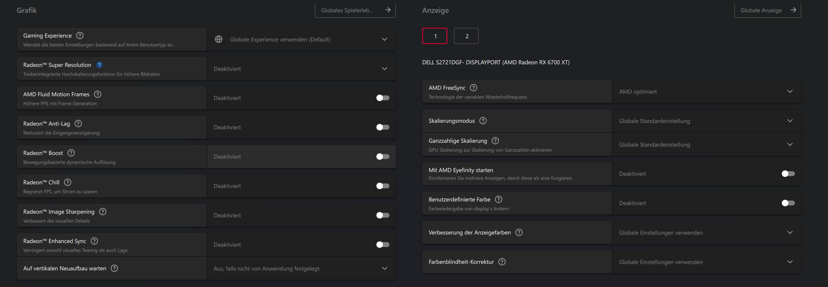Click globe icon in Gaming Experience dropdown
This screenshot has height=287, width=828.
(x=219, y=39)
